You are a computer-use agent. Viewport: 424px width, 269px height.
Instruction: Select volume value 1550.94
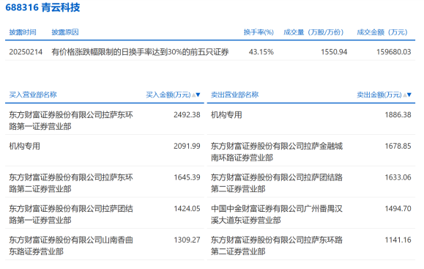[334, 52]
